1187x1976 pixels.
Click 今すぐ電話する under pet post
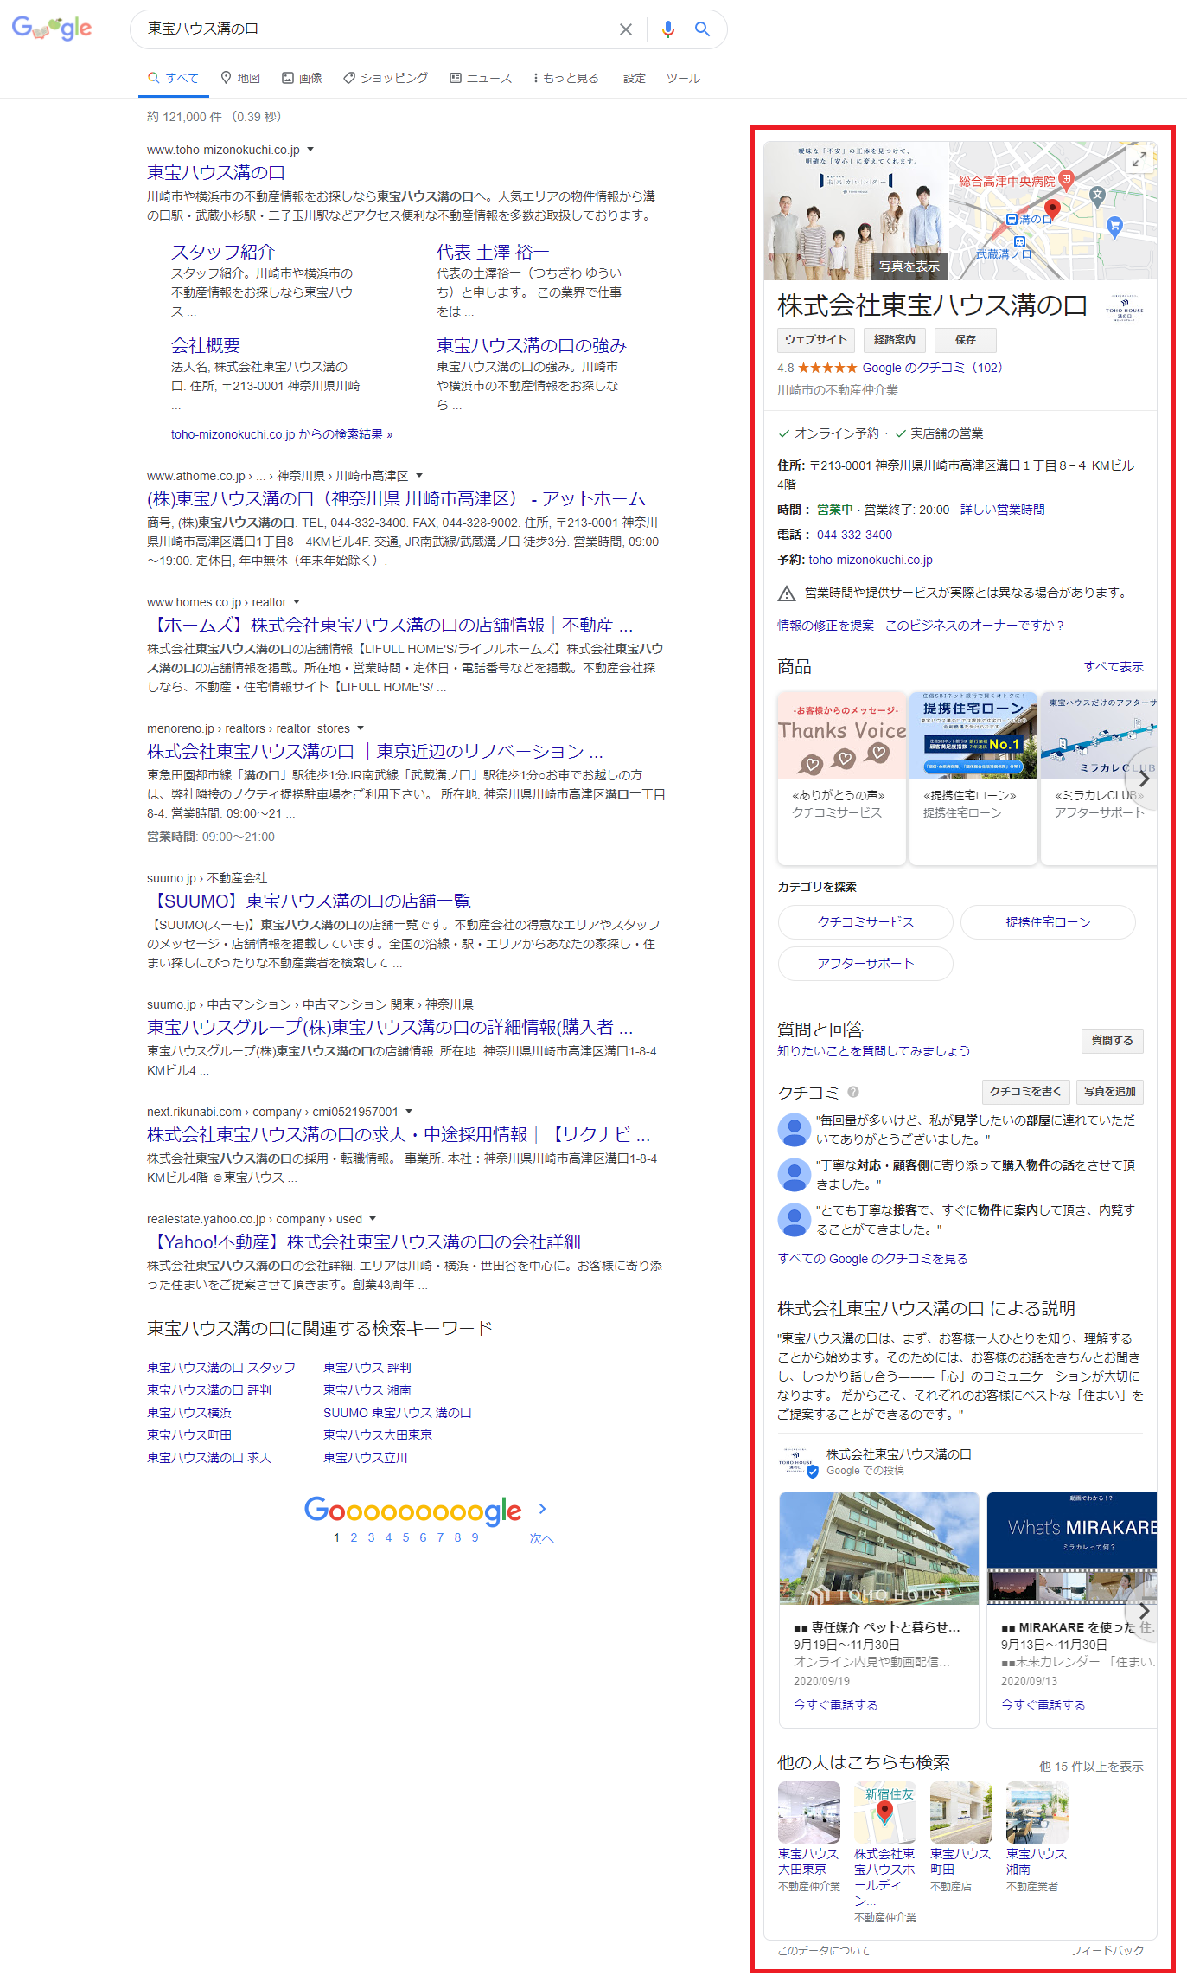click(835, 1705)
